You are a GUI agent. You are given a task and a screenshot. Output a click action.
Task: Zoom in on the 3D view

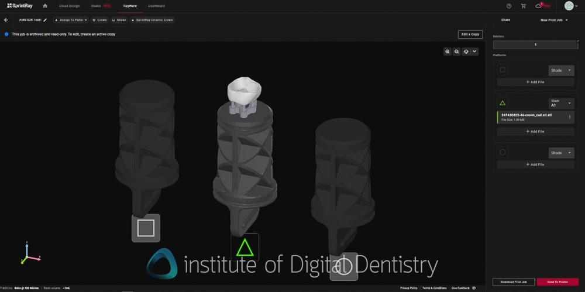click(x=448, y=52)
